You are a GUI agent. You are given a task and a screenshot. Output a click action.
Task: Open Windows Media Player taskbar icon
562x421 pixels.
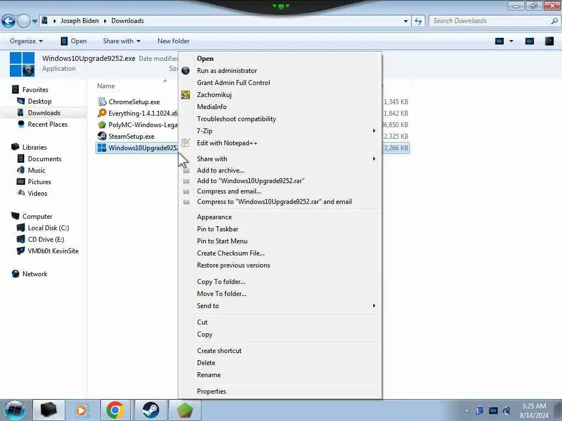click(81, 410)
